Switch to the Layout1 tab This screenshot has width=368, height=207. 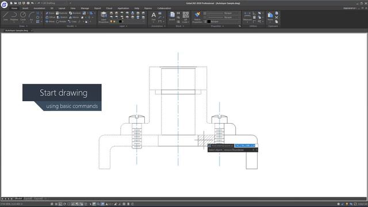tap(28, 198)
